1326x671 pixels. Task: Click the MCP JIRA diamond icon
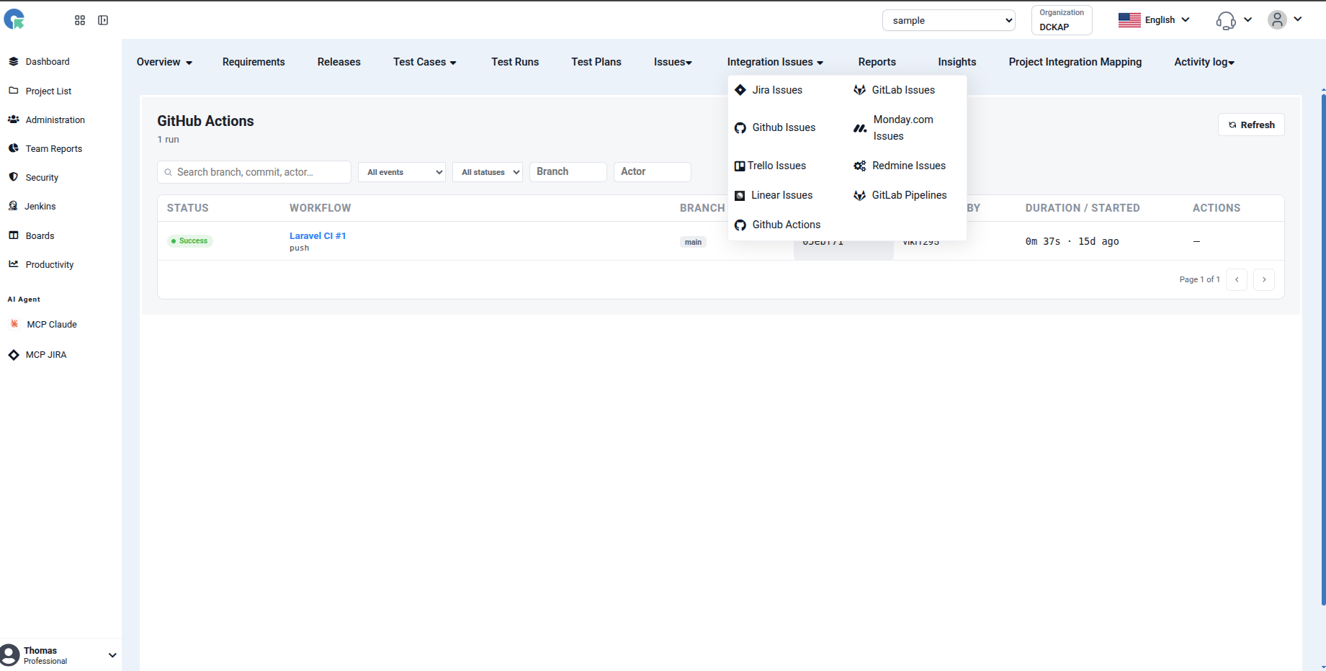tap(14, 355)
